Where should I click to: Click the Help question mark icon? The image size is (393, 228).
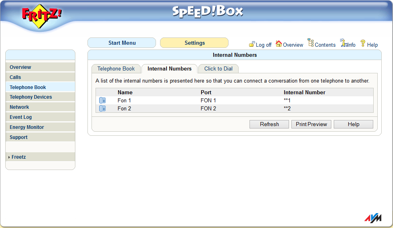click(x=363, y=43)
